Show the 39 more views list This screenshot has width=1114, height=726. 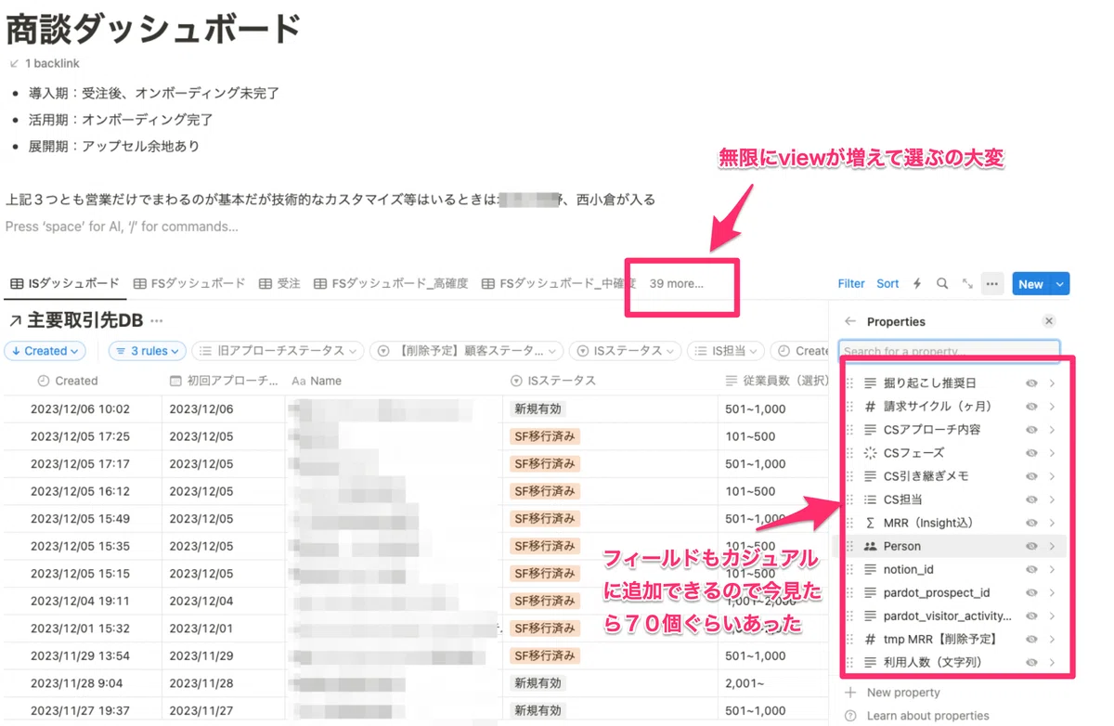pyautogui.click(x=677, y=283)
